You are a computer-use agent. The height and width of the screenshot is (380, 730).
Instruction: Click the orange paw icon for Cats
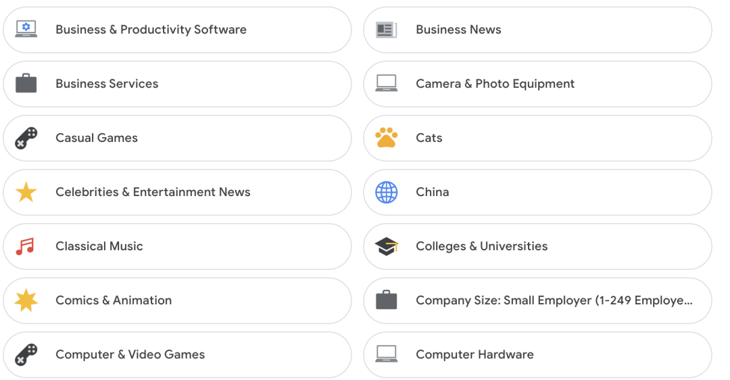(x=387, y=137)
